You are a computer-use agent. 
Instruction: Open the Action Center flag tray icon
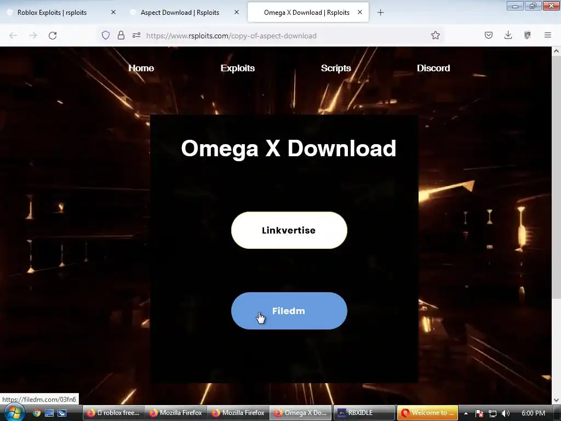(479, 413)
